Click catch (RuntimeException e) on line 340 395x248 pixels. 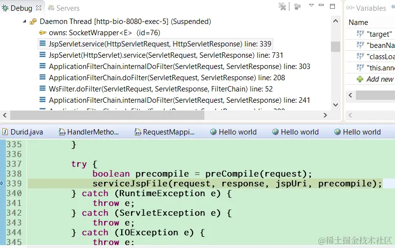[x=152, y=193]
